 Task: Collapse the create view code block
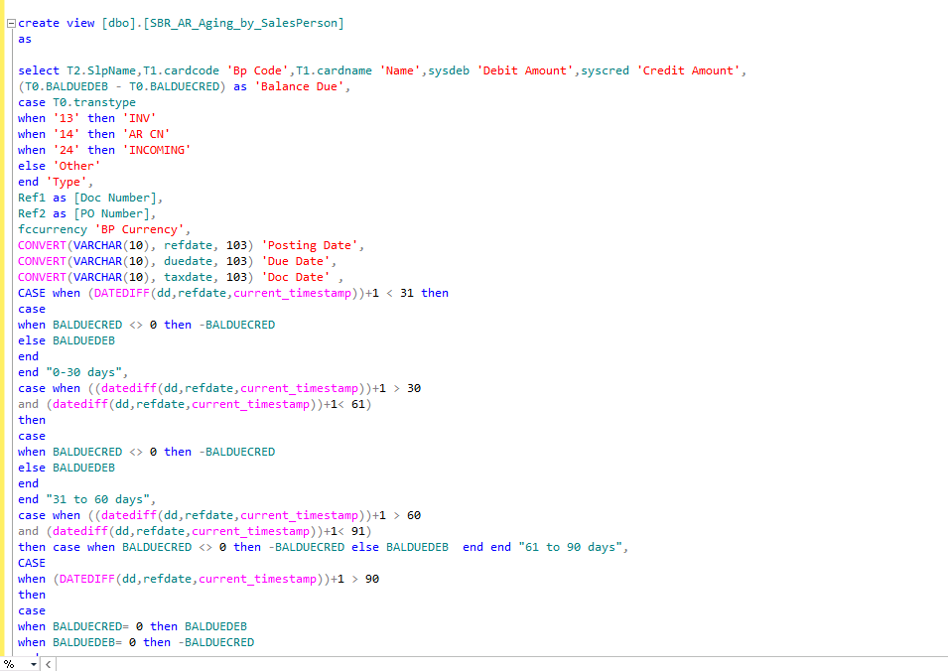(10, 23)
